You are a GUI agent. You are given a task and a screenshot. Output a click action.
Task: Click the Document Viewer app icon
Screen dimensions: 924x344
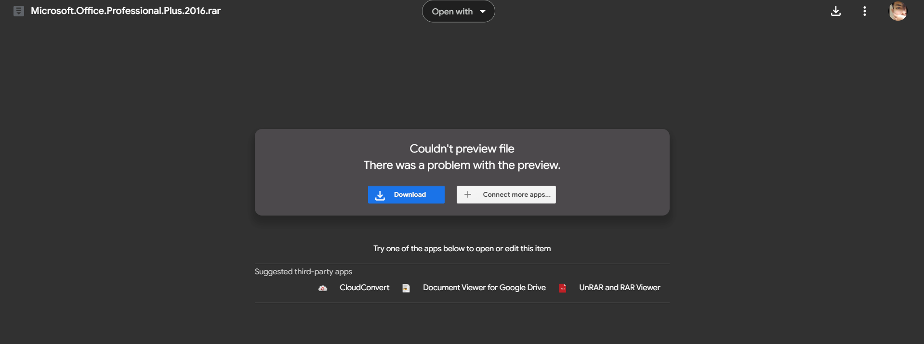(406, 288)
